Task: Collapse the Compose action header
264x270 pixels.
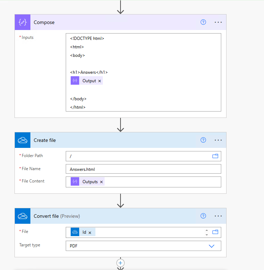Action: pyautogui.click(x=121, y=22)
